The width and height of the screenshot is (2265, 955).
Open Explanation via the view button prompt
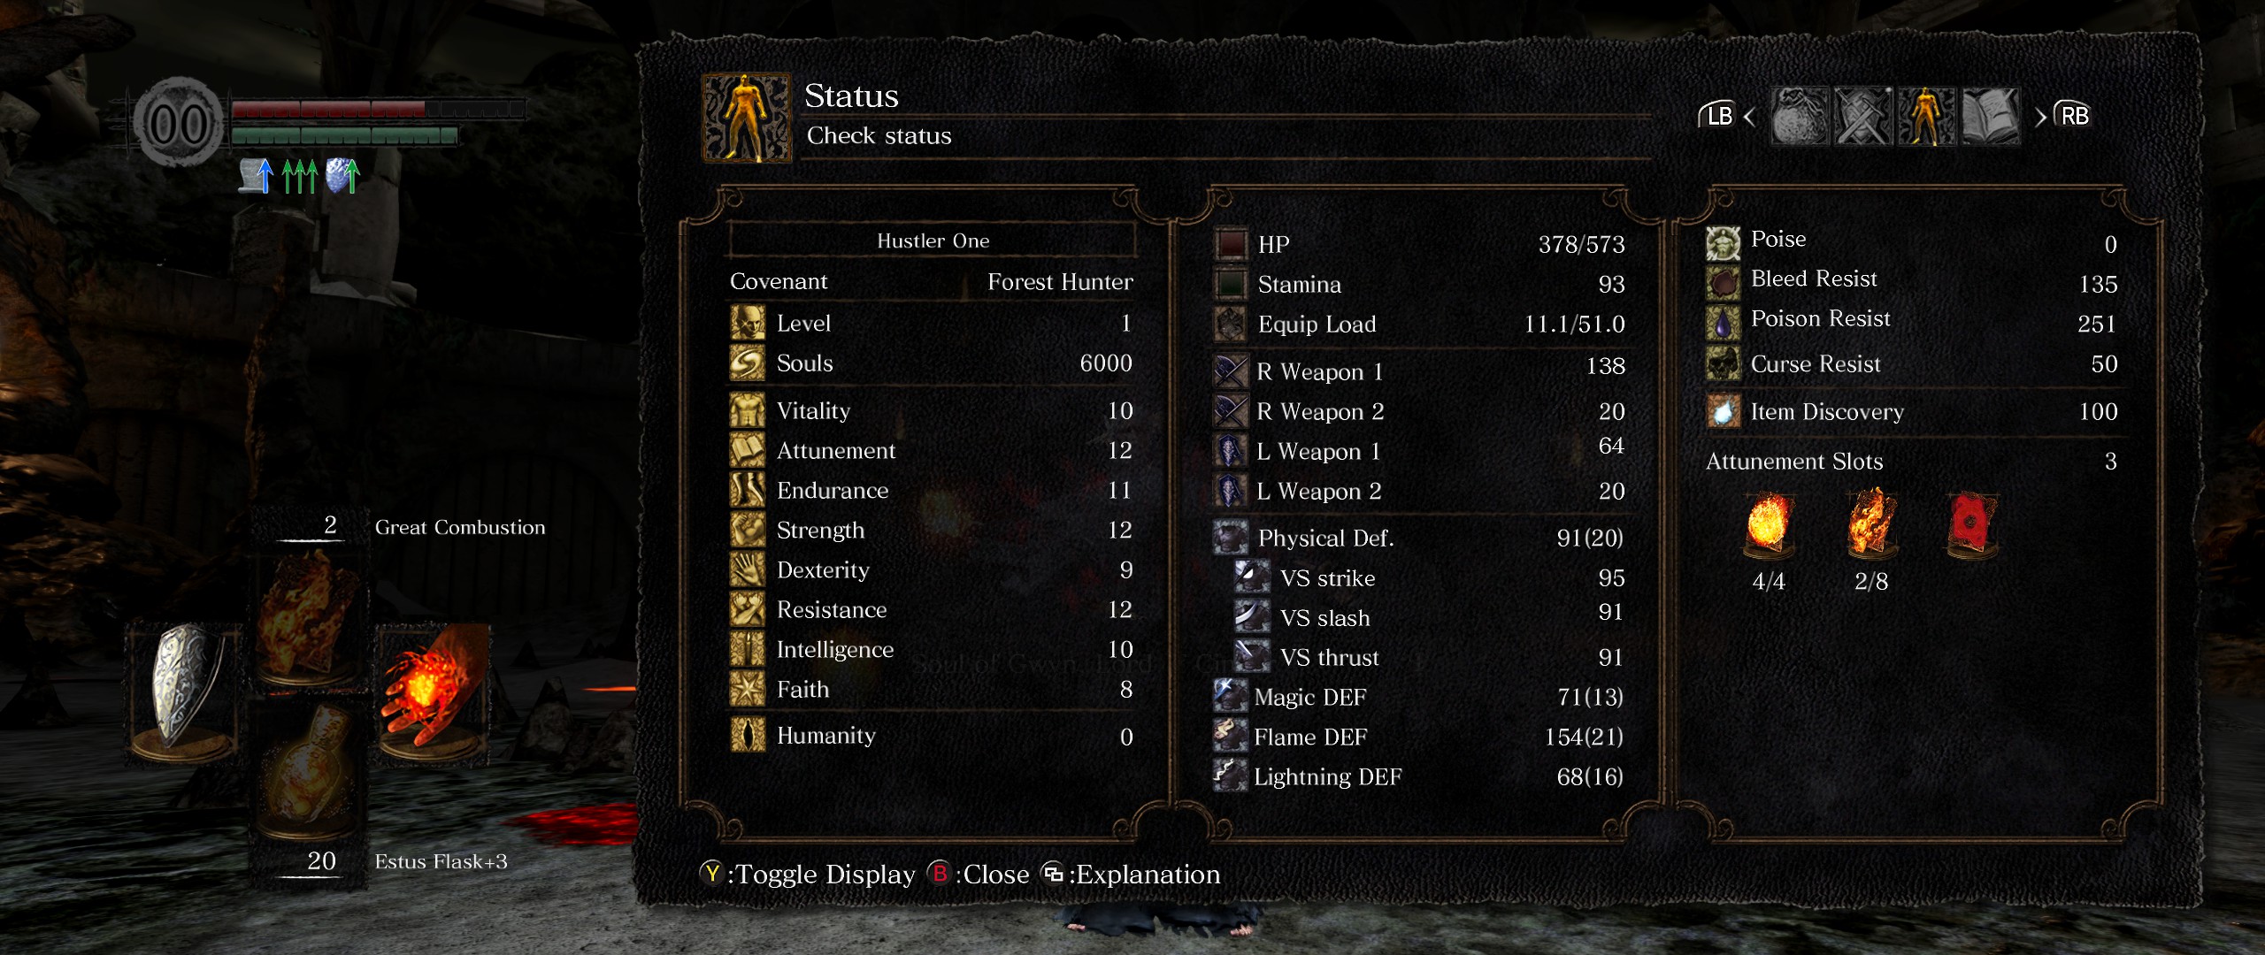click(1131, 874)
